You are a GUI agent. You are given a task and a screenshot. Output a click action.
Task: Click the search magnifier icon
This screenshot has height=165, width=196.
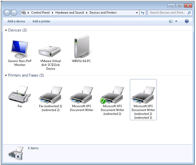click(189, 13)
